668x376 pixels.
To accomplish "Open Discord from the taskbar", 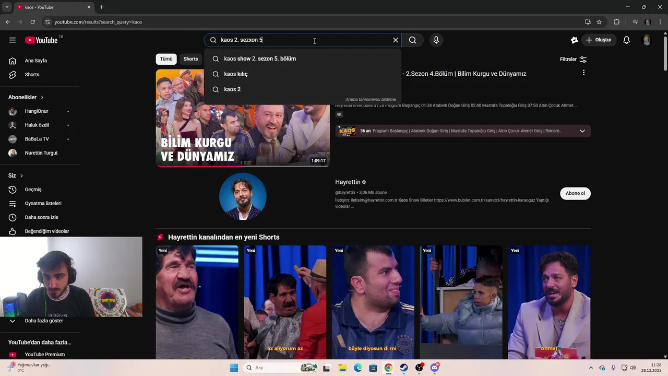I will (x=435, y=368).
